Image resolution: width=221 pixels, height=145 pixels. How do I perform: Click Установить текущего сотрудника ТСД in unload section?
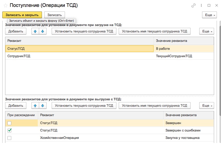click(x=84, y=105)
